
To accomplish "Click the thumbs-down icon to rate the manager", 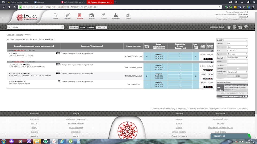I will [x=246, y=96].
